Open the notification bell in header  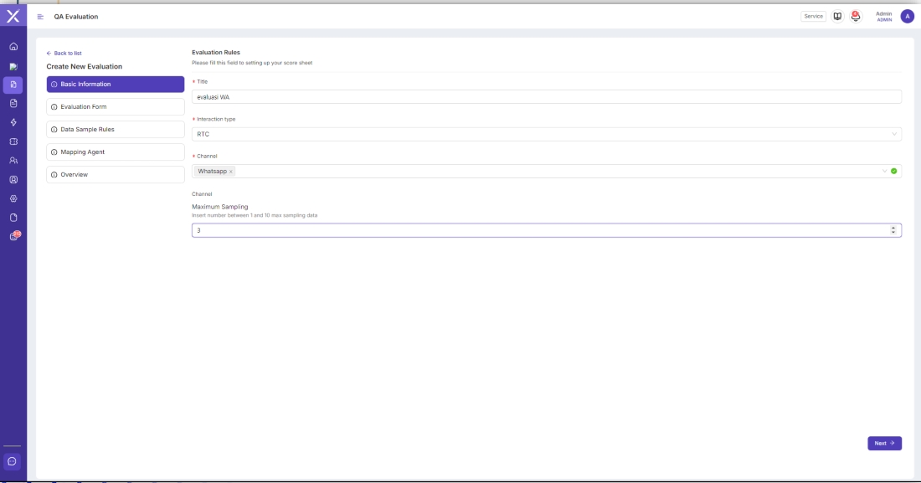pos(856,16)
